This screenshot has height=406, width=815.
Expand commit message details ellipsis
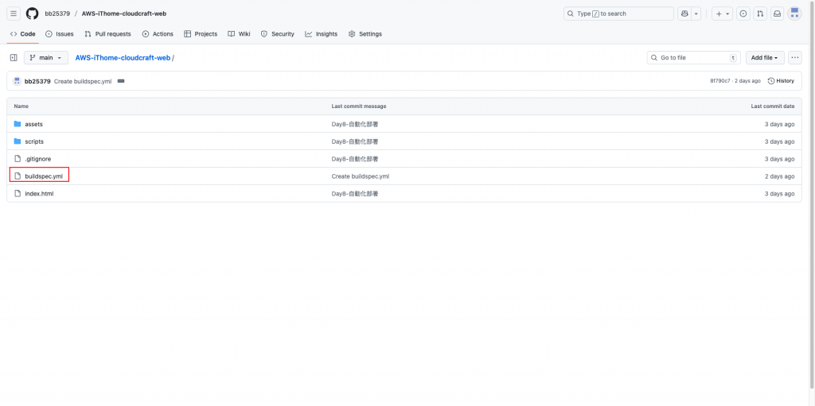[x=121, y=81]
